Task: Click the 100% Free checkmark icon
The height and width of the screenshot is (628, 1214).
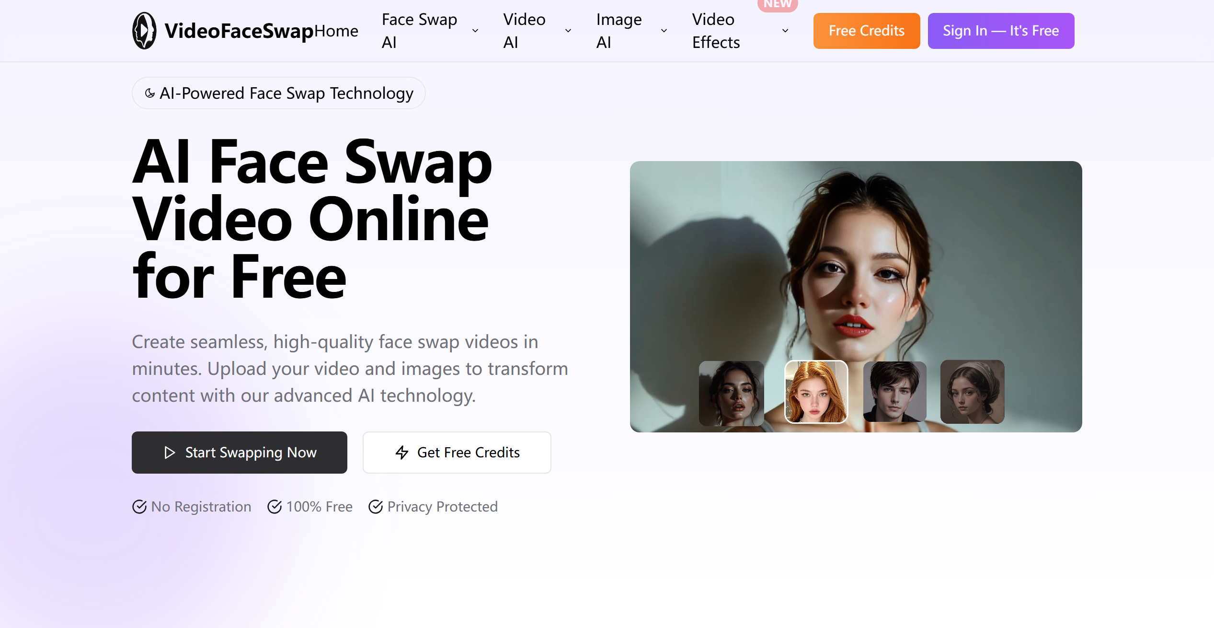Action: pos(275,507)
